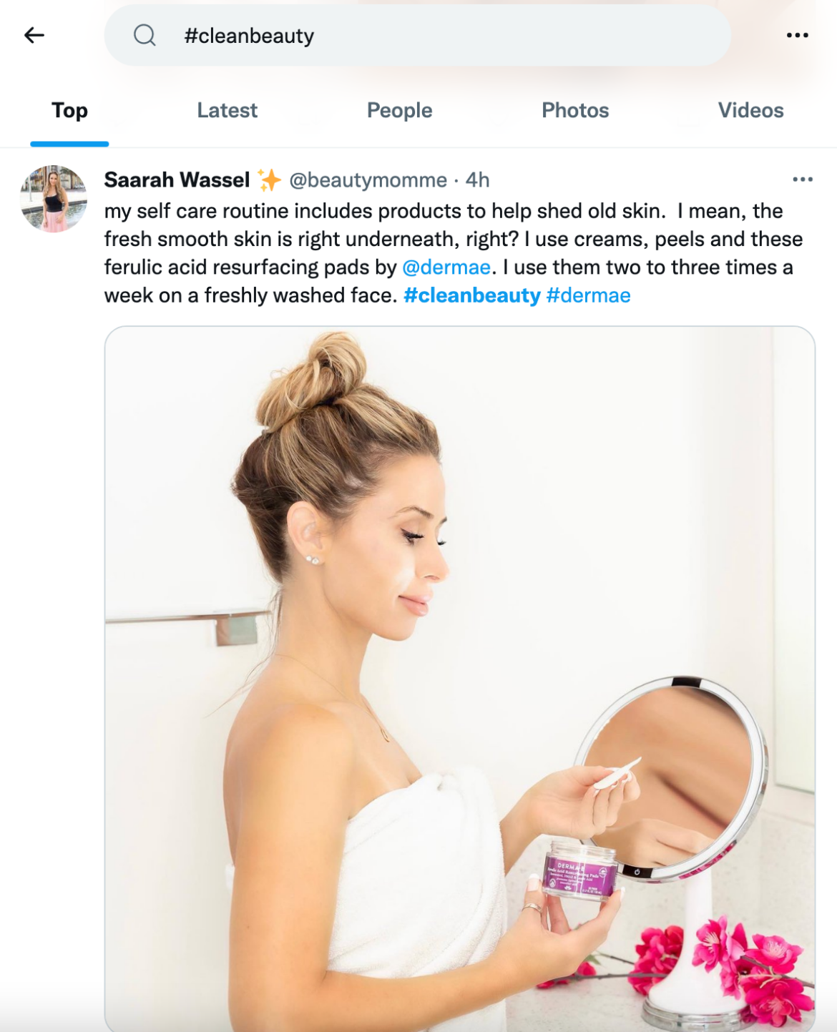
Task: Click the #cleanbeauty hashtag in the tweet
Action: click(x=473, y=295)
